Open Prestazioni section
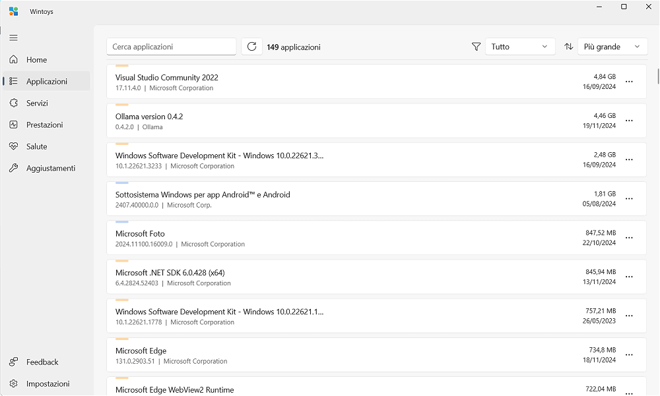This screenshot has width=660, height=396. coord(46,125)
